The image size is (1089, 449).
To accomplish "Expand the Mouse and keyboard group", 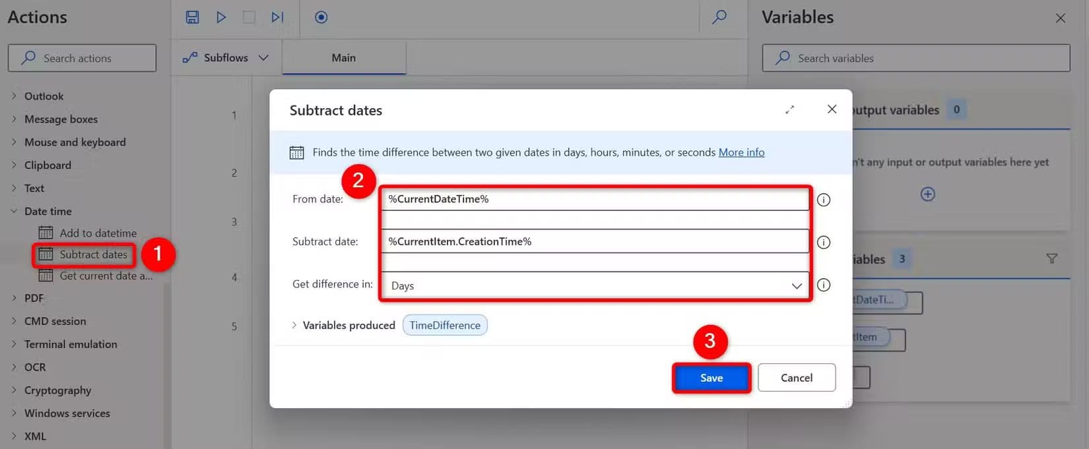I will pyautogui.click(x=14, y=142).
